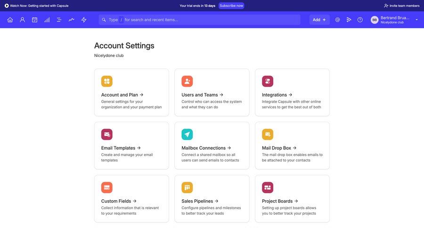
Task: Open the activity feed icon
Action: pos(349,20)
